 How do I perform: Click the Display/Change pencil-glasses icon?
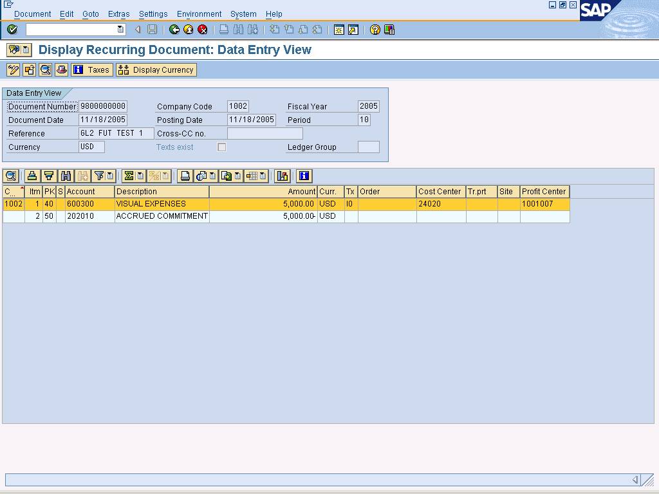[x=13, y=69]
